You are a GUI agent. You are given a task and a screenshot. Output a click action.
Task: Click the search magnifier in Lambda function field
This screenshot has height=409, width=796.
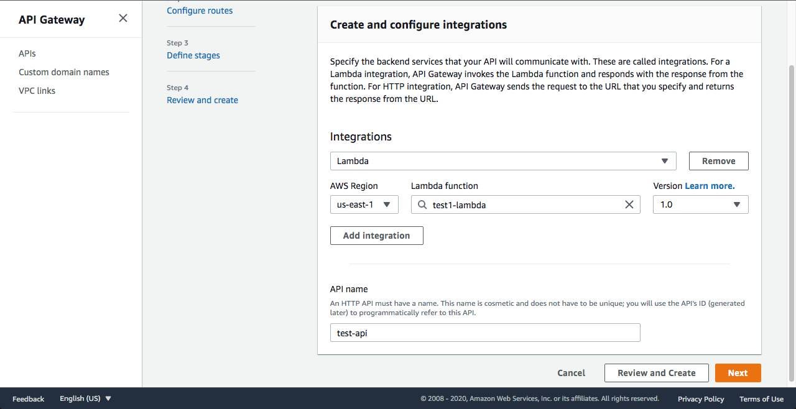point(422,204)
